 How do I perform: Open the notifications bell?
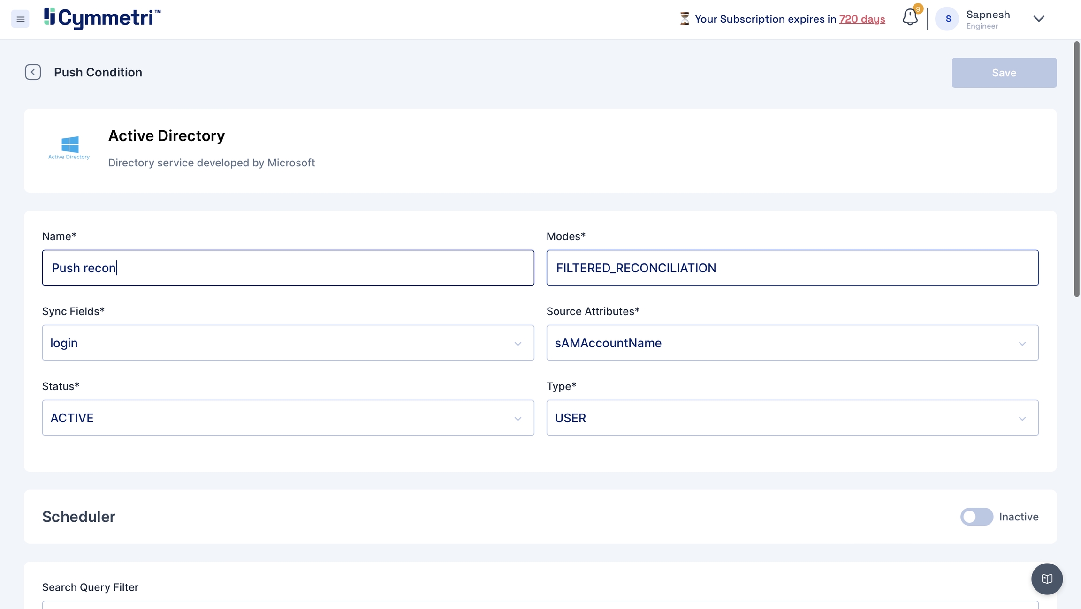(910, 18)
